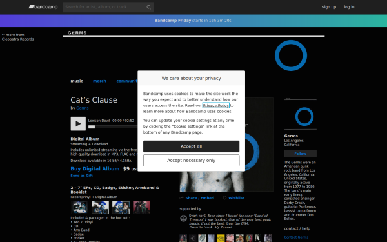The width and height of the screenshot is (387, 242).
Task: Click the Wishlist link text
Action: (x=236, y=198)
